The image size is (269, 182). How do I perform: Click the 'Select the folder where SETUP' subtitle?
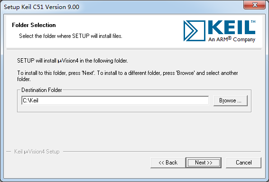[71, 36]
